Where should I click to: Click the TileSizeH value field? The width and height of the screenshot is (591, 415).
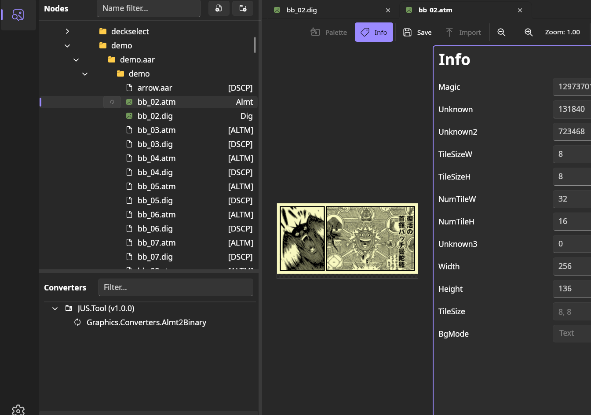click(x=572, y=176)
